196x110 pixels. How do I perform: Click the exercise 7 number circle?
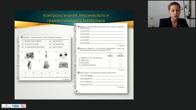(78, 48)
